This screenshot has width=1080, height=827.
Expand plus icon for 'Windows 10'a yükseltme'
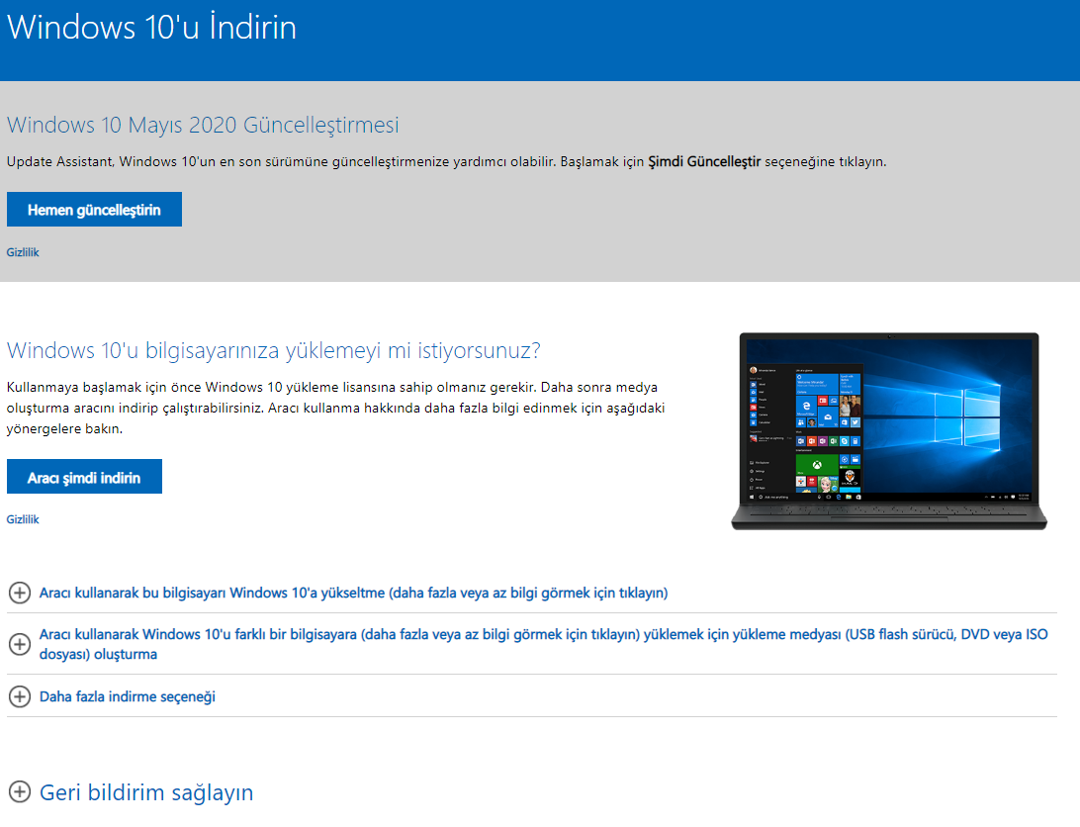[x=20, y=593]
